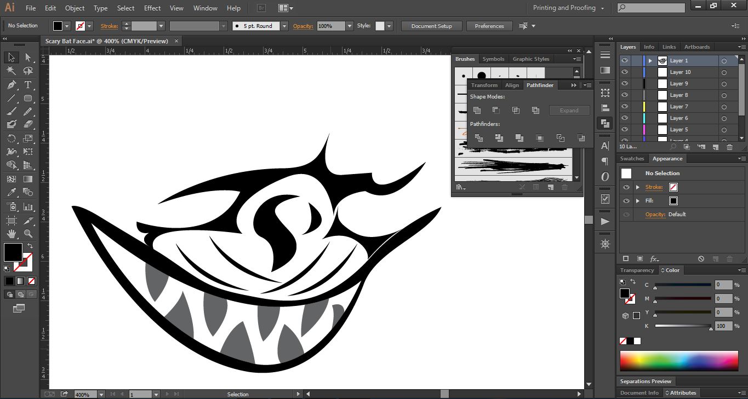This screenshot has width=748, height=399.
Task: Select the Hand tool
Action: pyautogui.click(x=12, y=234)
